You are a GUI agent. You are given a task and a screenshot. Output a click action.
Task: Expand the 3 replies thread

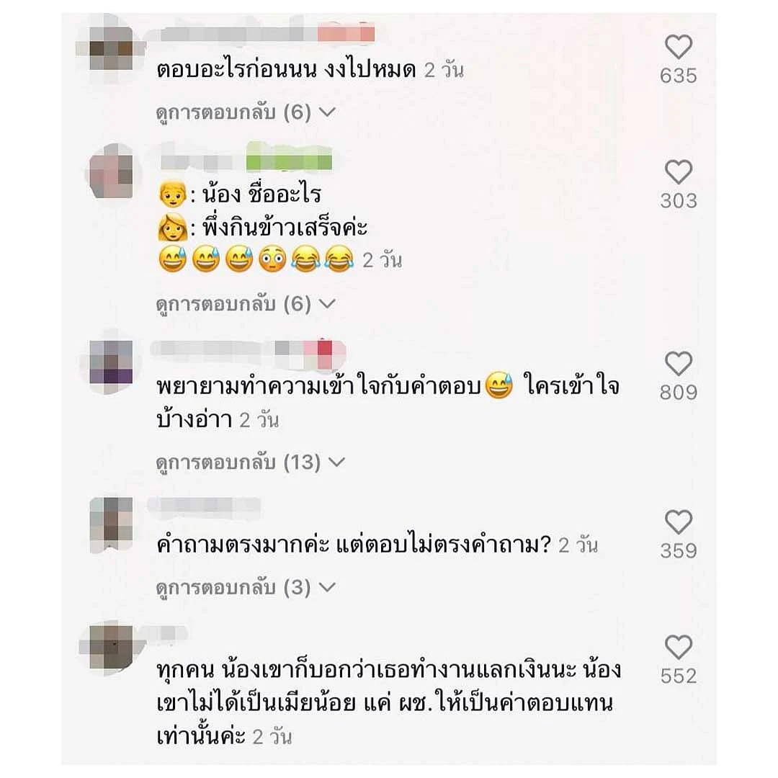point(246,588)
